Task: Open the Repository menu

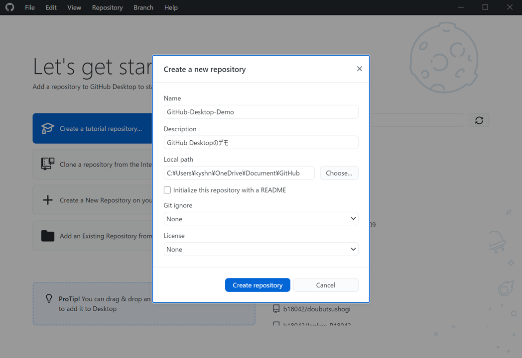Action: pos(107,7)
